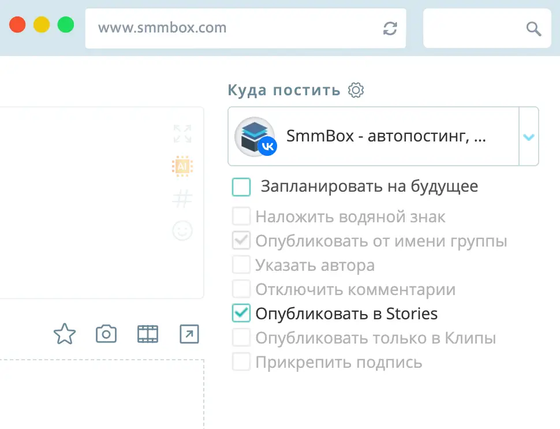560x429 pixels.
Task: Click the browser reload icon
Action: [390, 28]
